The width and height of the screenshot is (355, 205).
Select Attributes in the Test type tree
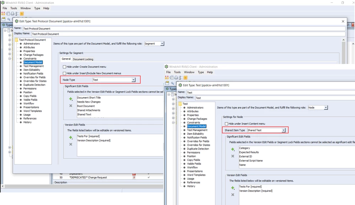(x=193, y=111)
